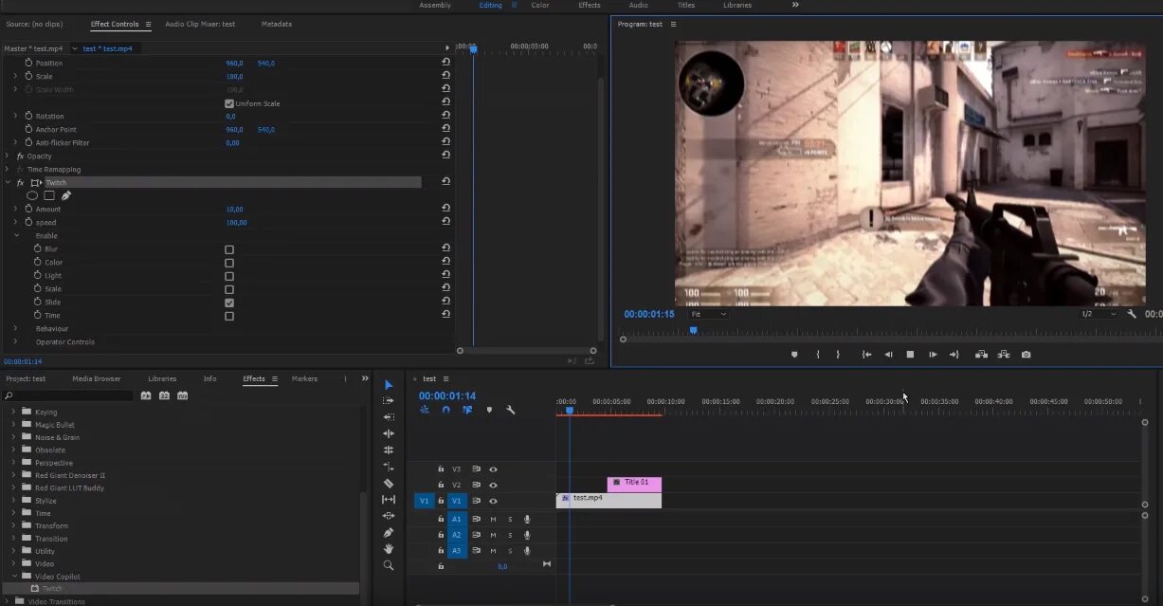Screen dimensions: 1163x606
Task: Create 4-point polygon mask for Twitch
Action: point(49,195)
